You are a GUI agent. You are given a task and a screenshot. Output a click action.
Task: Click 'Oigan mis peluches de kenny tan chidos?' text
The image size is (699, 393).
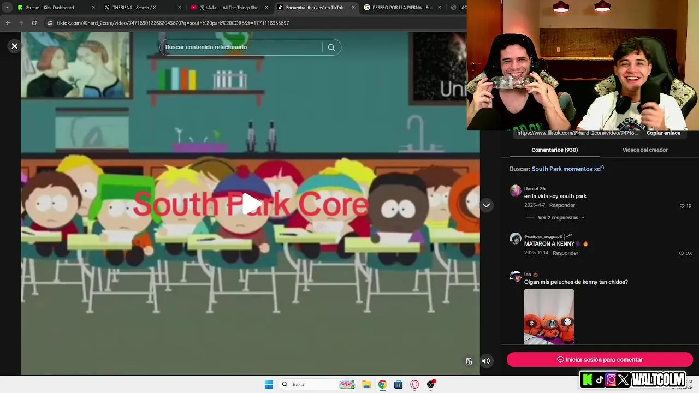tap(576, 282)
